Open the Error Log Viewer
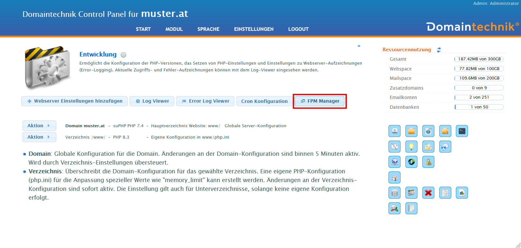521x248 pixels. (x=205, y=101)
